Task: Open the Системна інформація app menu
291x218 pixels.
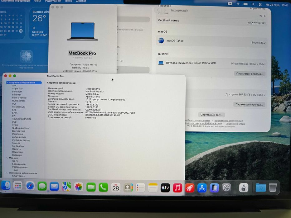Action: [15, 1]
